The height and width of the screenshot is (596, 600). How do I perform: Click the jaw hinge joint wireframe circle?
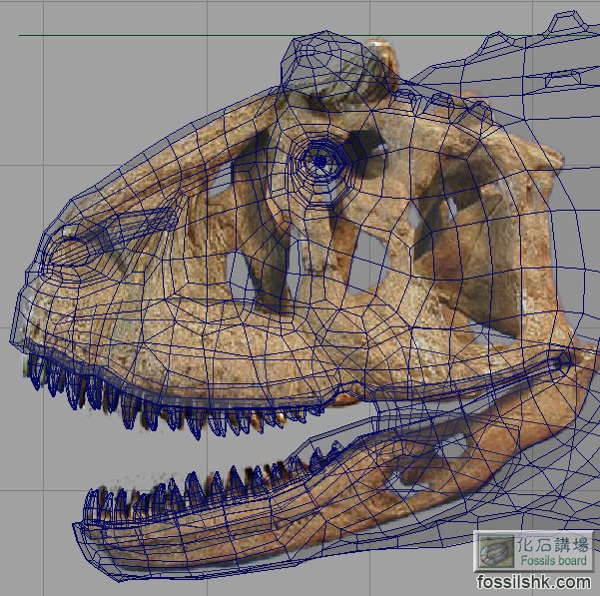click(564, 359)
